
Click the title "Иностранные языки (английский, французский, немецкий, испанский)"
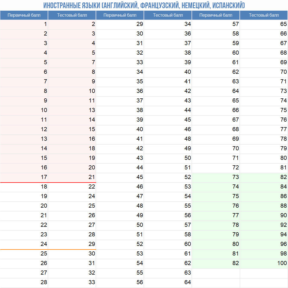(144, 5)
